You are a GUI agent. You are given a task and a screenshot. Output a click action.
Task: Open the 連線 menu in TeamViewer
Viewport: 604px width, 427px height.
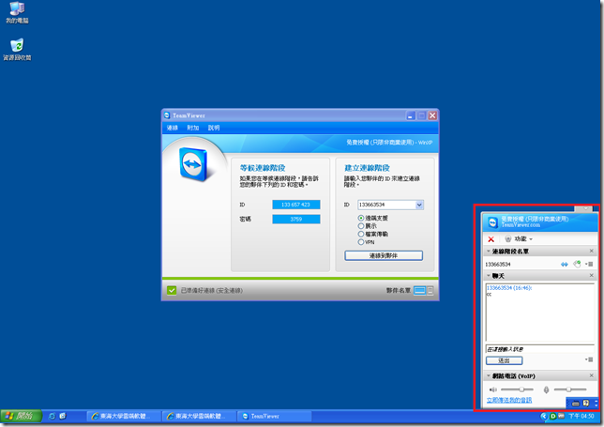pos(173,128)
